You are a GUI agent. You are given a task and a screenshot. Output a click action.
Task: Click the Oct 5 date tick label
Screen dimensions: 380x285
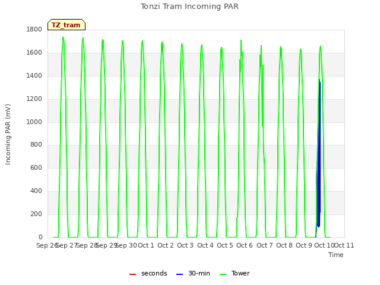click(225, 245)
